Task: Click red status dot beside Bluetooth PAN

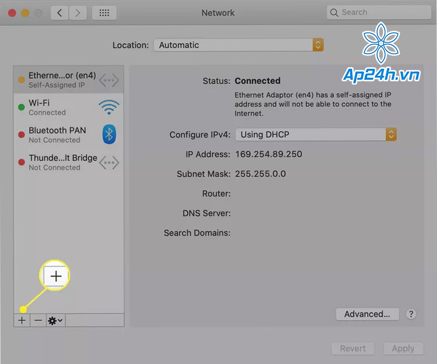Action: point(22,135)
